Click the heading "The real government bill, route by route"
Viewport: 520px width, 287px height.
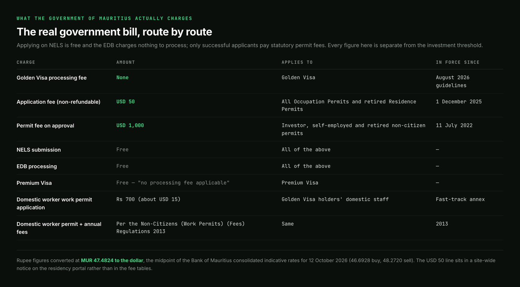114,32
